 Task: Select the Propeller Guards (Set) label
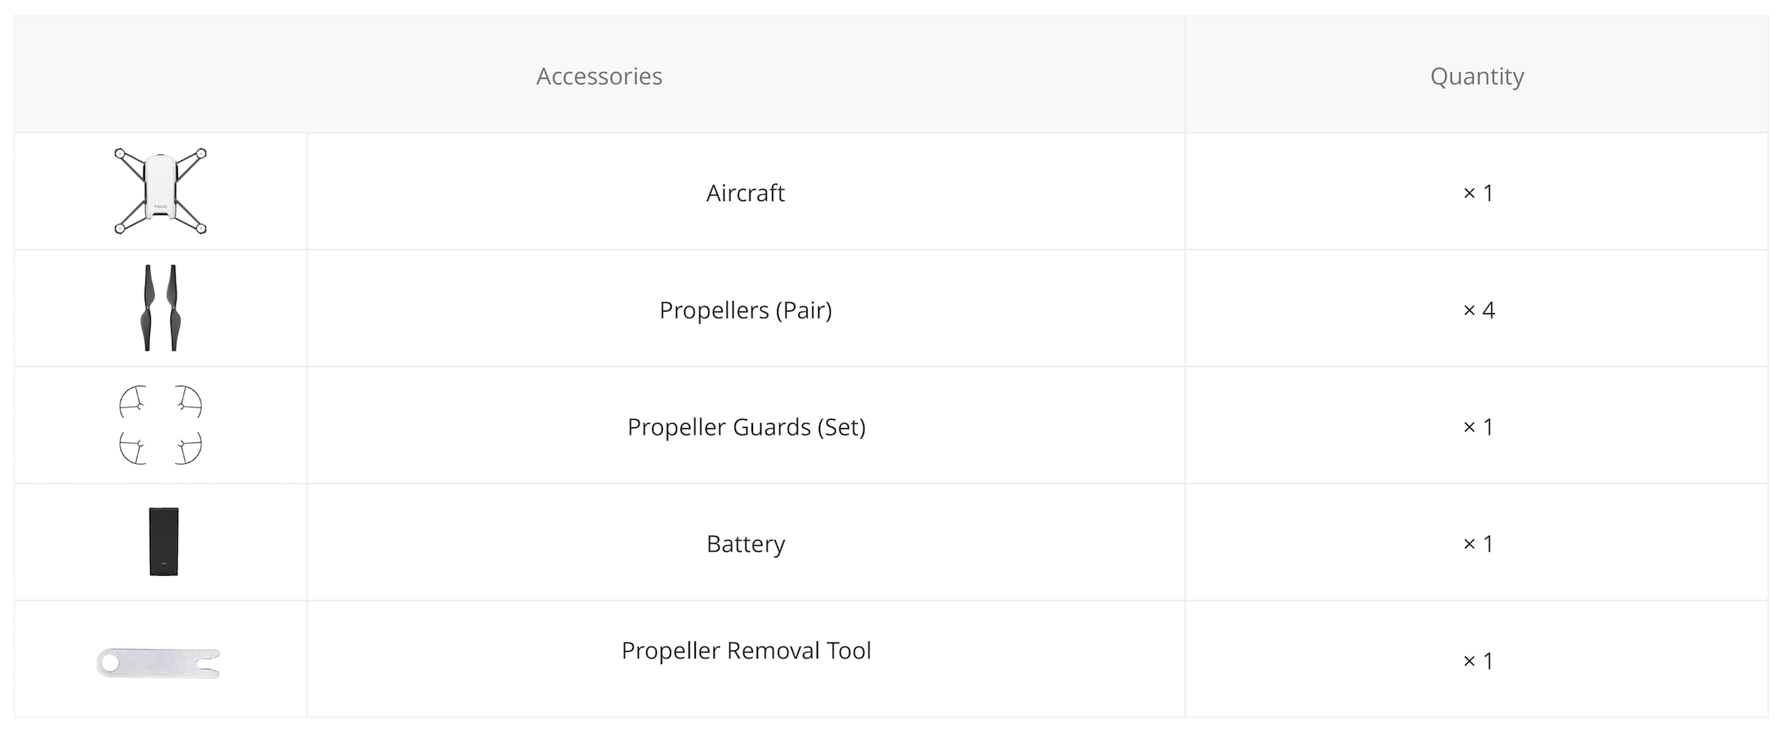click(x=746, y=427)
